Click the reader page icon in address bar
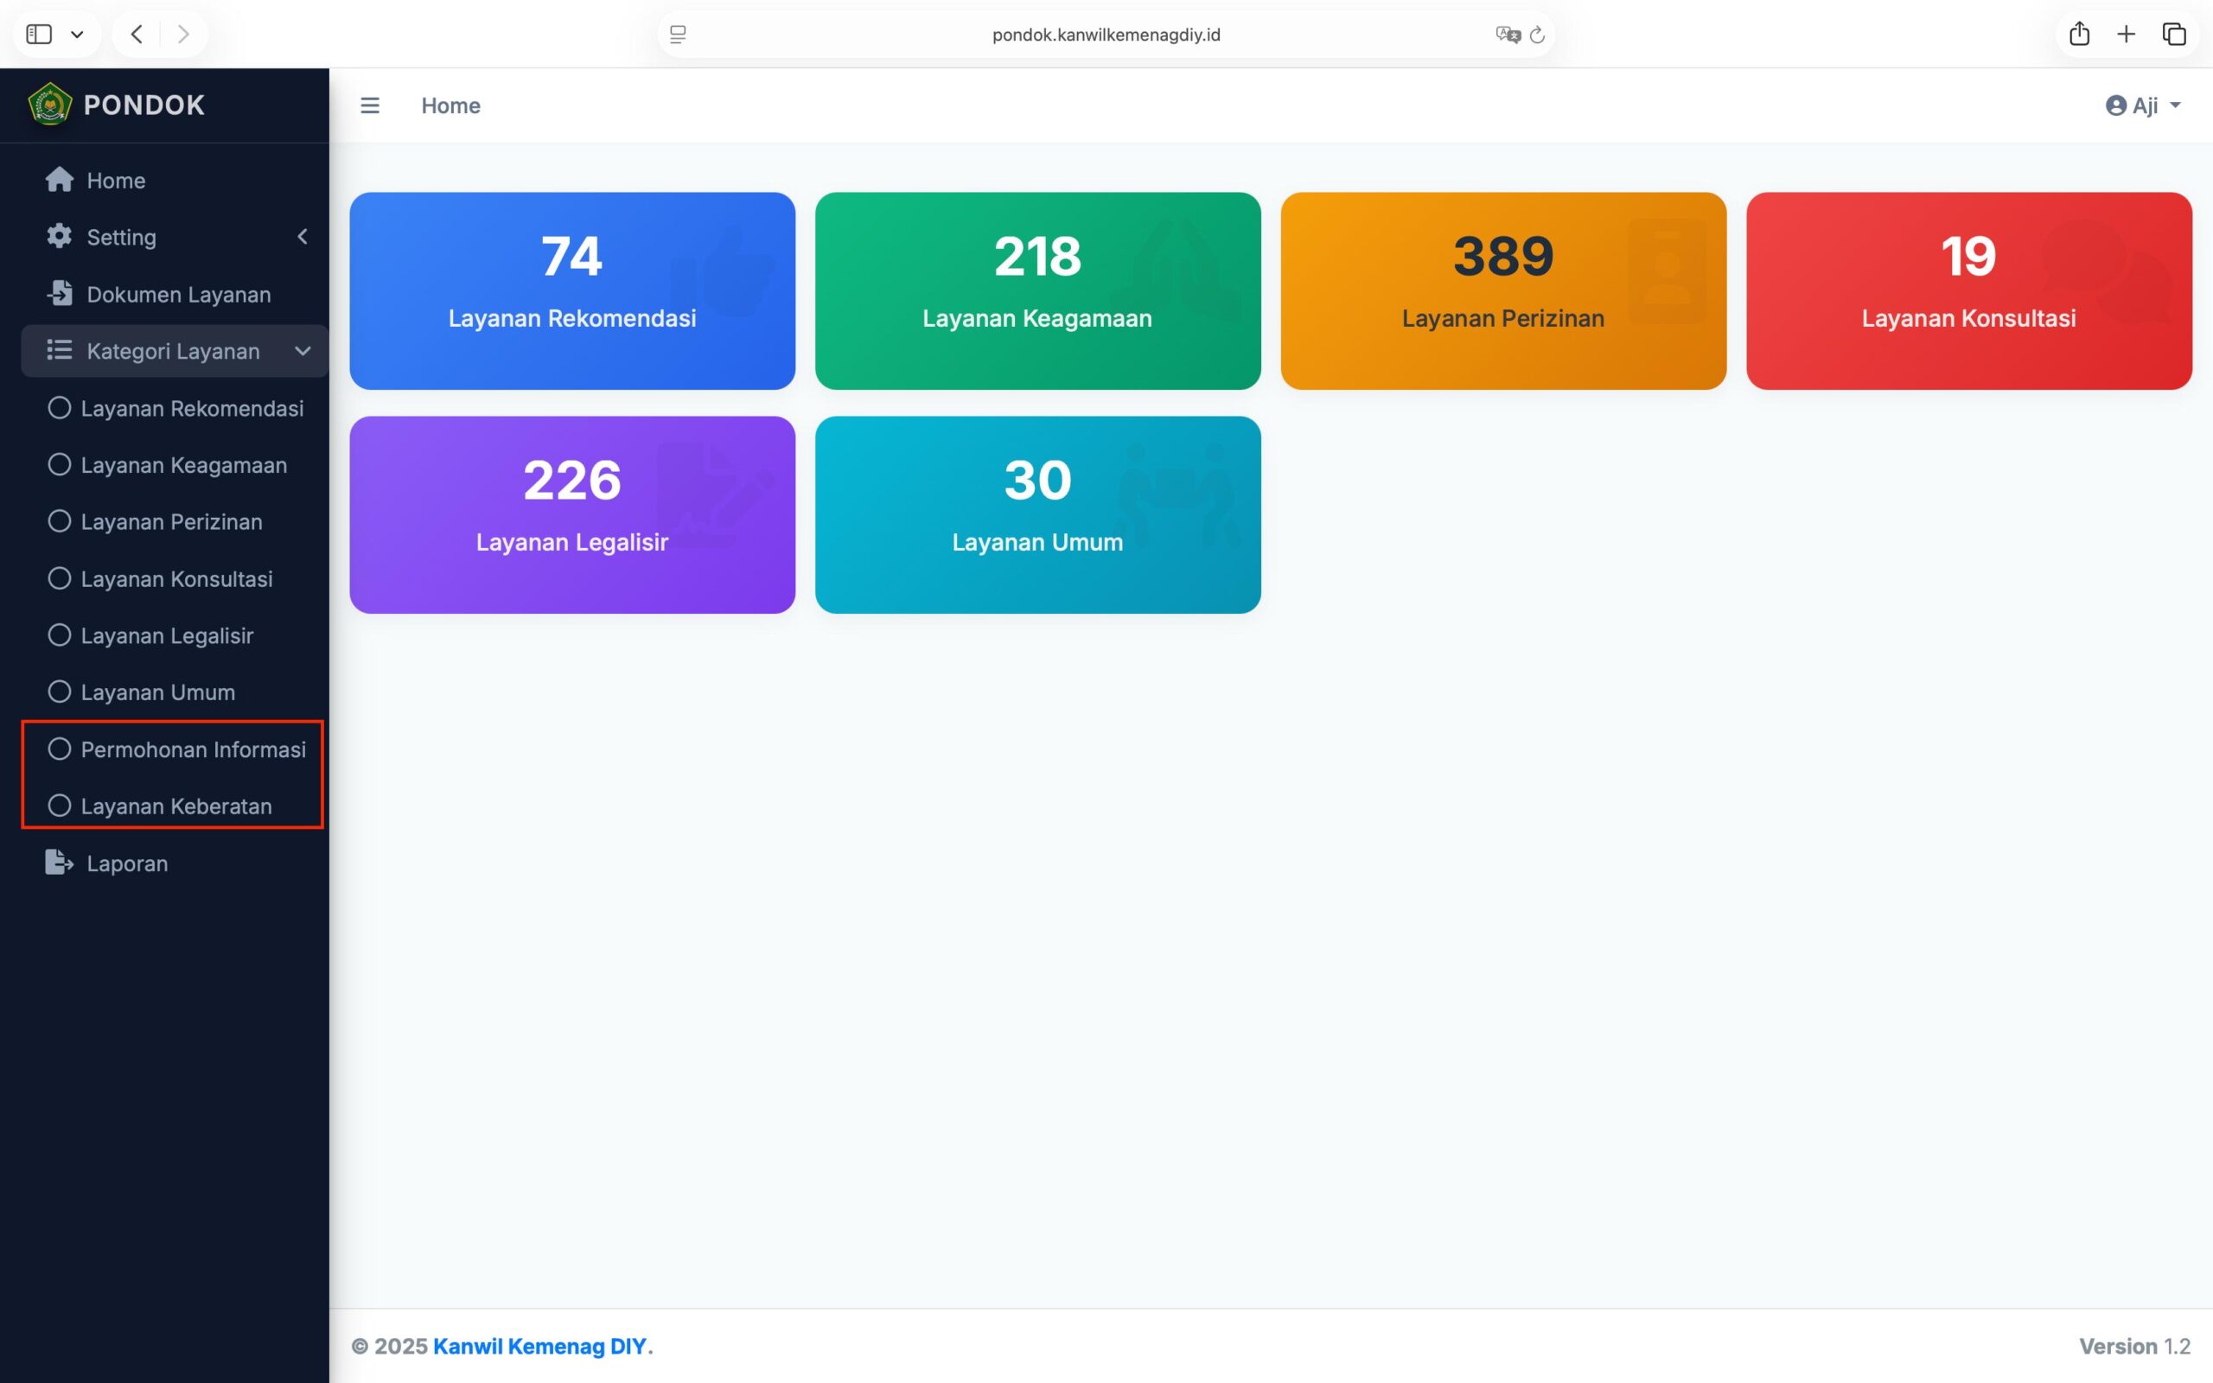The width and height of the screenshot is (2213, 1383). (x=678, y=35)
